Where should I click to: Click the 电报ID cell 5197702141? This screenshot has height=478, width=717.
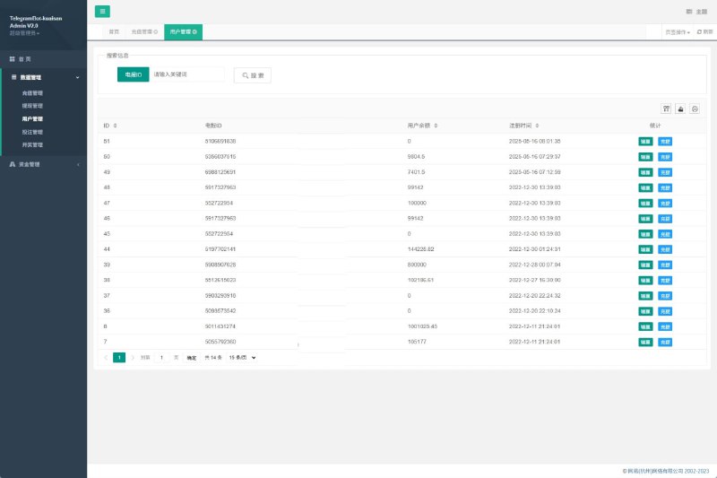[x=220, y=249]
